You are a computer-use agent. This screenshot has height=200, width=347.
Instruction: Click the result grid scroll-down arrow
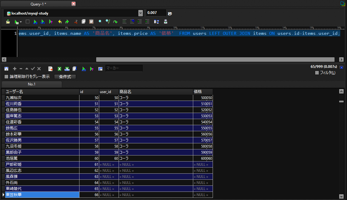coord(341,196)
